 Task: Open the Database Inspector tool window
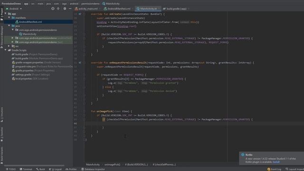93,169
